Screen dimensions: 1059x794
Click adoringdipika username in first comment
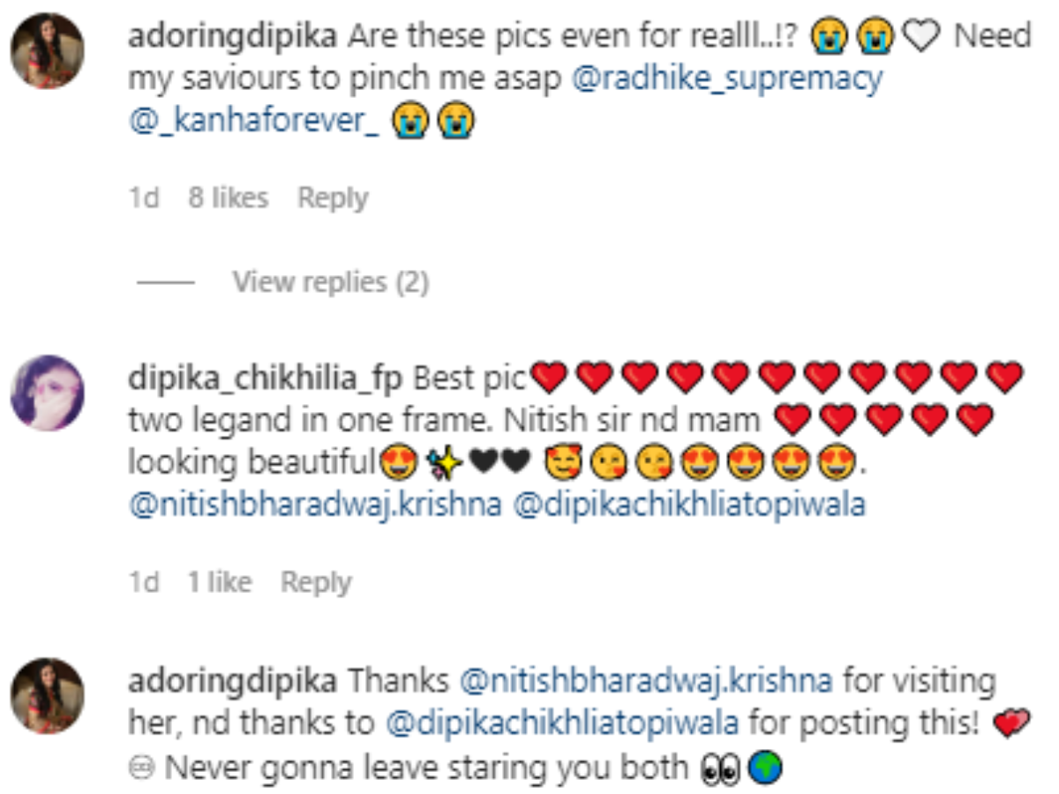(x=233, y=37)
